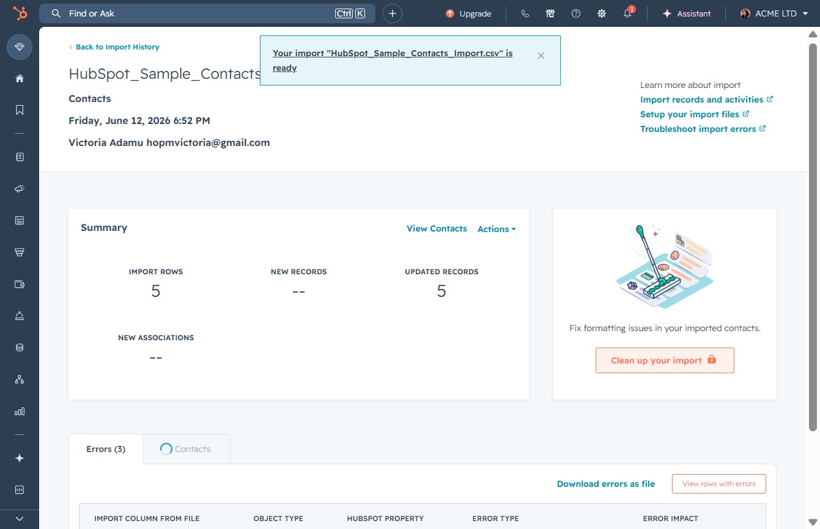Open Troubleshoot import errors link

[703, 129]
